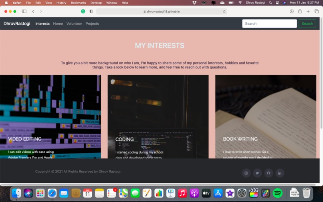323x202 pixels.
Task: Go to the Interests nav link
Action: pyautogui.click(x=42, y=24)
